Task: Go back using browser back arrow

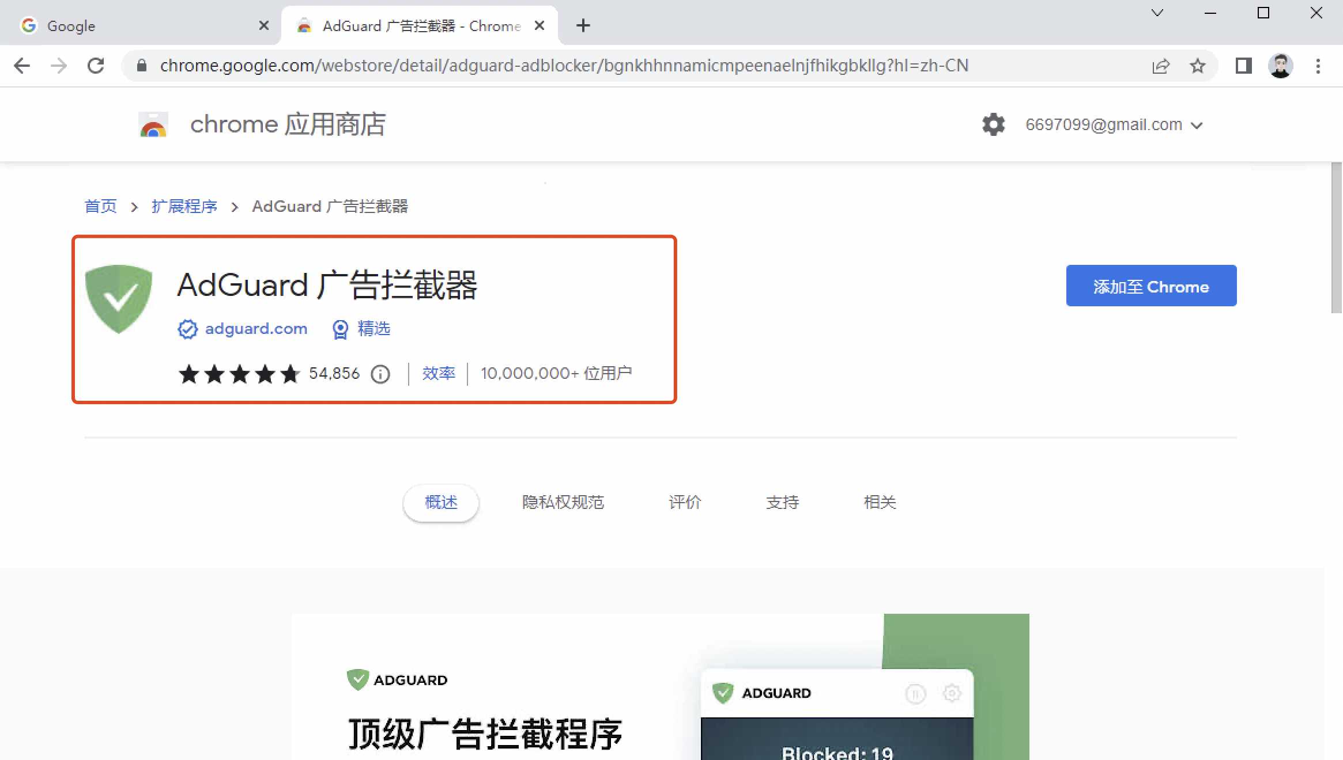Action: click(22, 66)
